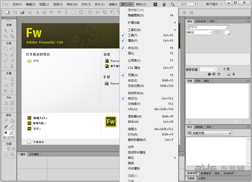Select the Pointer tool in the tools panel
Image resolution: width=252 pixels, height=182 pixels.
click(6, 31)
